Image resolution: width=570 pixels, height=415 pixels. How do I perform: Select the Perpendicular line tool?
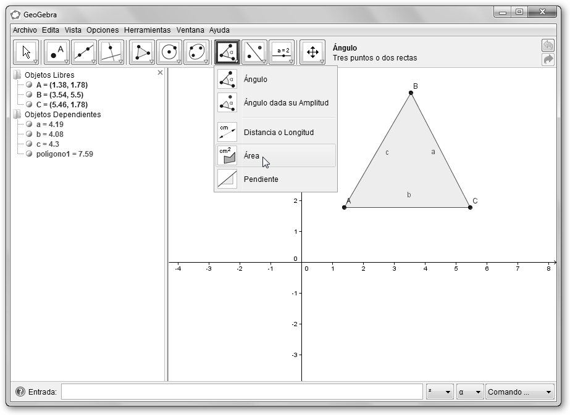coord(111,52)
